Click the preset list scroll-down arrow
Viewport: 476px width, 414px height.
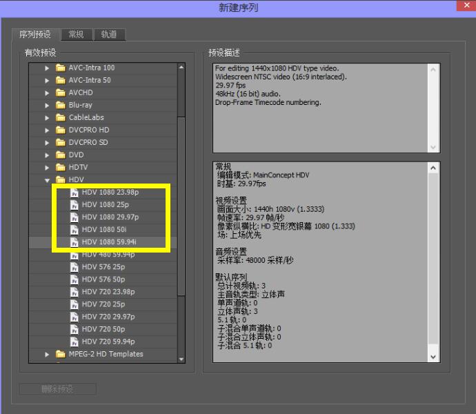pyautogui.click(x=181, y=359)
